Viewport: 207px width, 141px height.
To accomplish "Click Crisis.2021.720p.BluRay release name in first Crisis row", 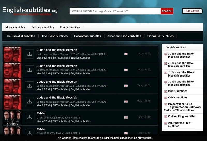I will 58,118.
